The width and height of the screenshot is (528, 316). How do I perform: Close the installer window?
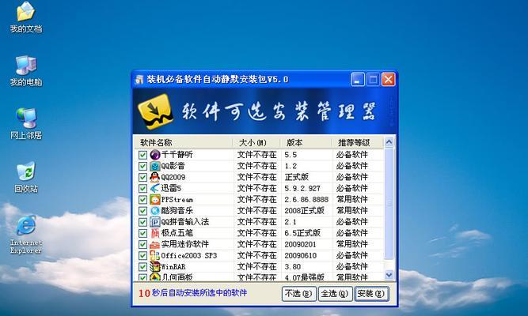click(x=388, y=80)
